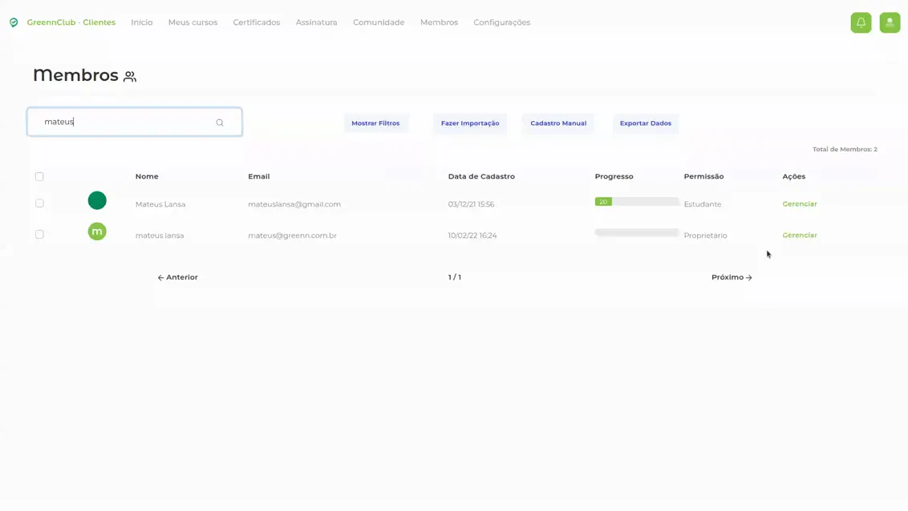Click Mateus Lansa's dark green avatar
The width and height of the screenshot is (908, 511).
(x=97, y=200)
